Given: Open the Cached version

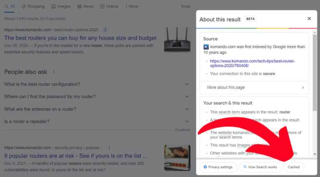Looking at the screenshot, I should point(293,167).
